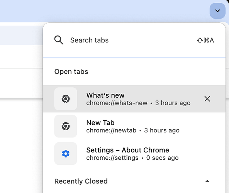
Task: Click the magnifying glass search icon
Action: pyautogui.click(x=59, y=40)
